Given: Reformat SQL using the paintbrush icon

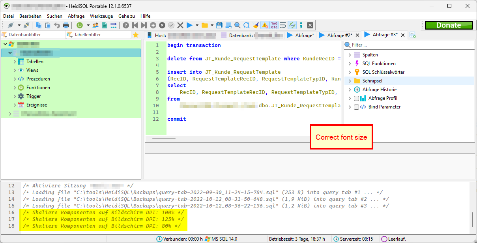Looking at the screenshot, I should tap(256, 25).
